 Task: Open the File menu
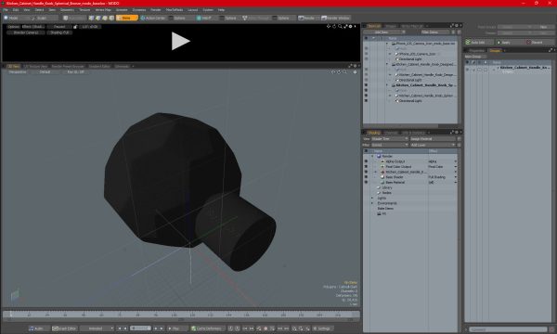tap(6, 10)
